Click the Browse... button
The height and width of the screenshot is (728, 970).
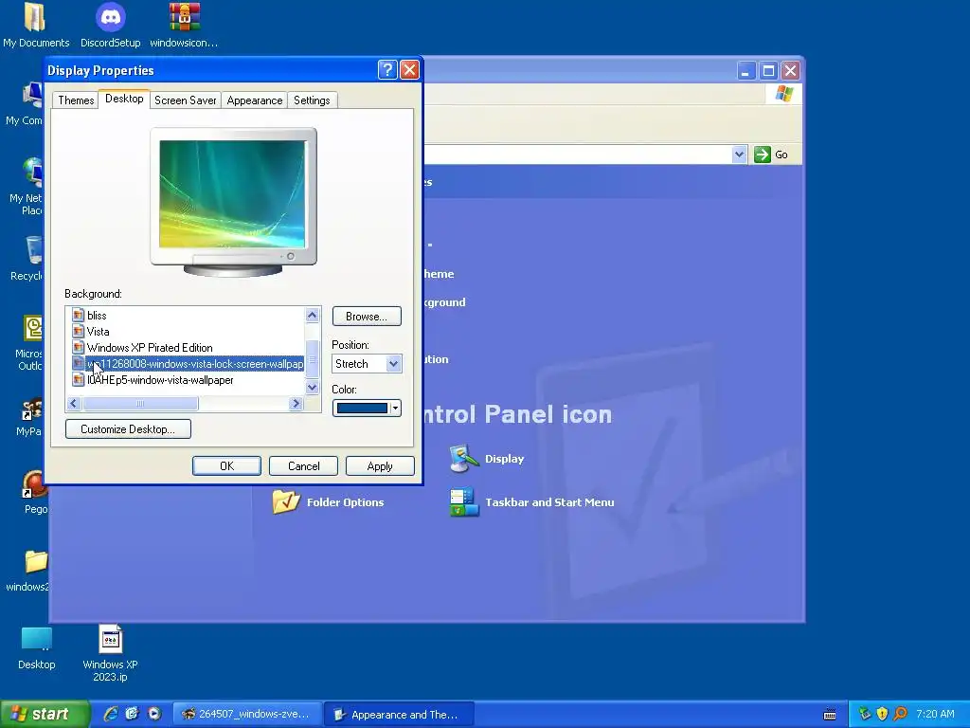pos(367,317)
